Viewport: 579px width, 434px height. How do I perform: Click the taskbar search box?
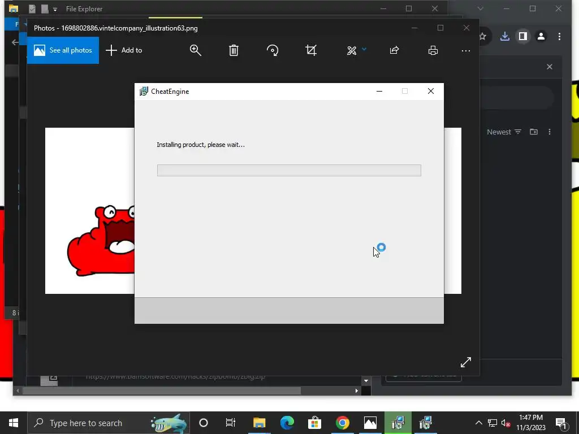[109, 423]
